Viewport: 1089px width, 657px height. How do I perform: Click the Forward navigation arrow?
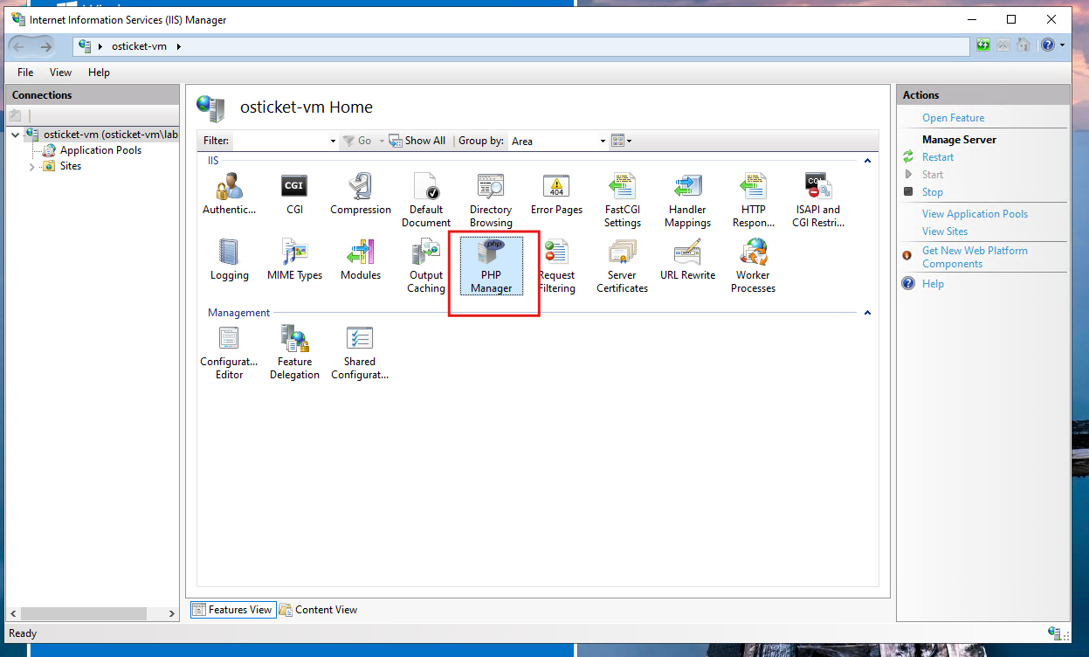[46, 46]
